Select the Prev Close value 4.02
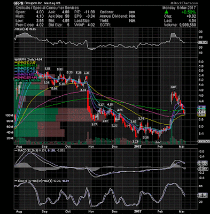Image resolution: width=210 pixels, height=214 pixels. pyautogui.click(x=40, y=25)
